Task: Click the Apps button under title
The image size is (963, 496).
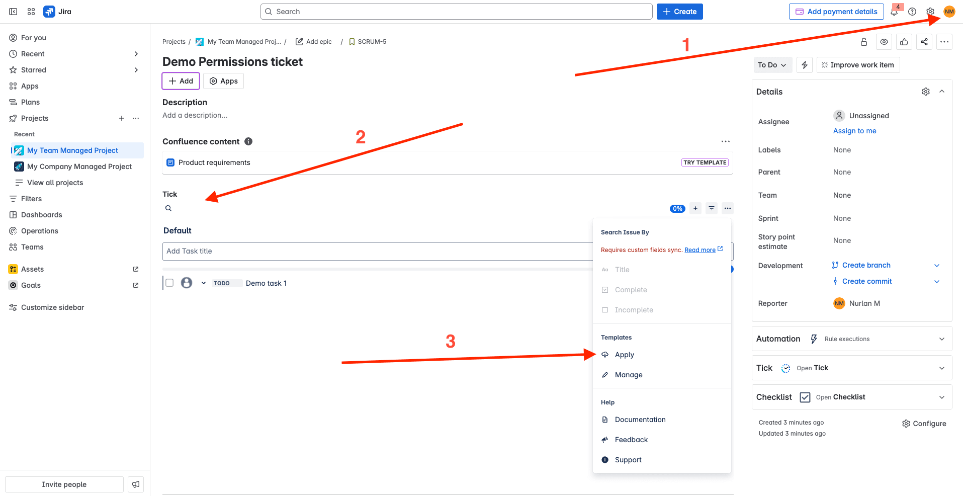Action: click(224, 81)
